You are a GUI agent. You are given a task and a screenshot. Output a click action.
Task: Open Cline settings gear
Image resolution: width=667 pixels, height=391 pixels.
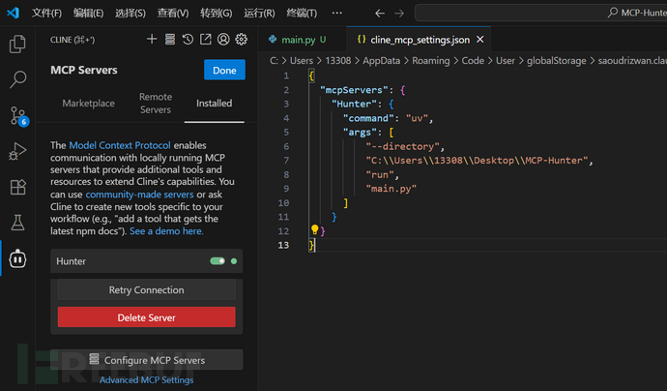[x=242, y=39]
